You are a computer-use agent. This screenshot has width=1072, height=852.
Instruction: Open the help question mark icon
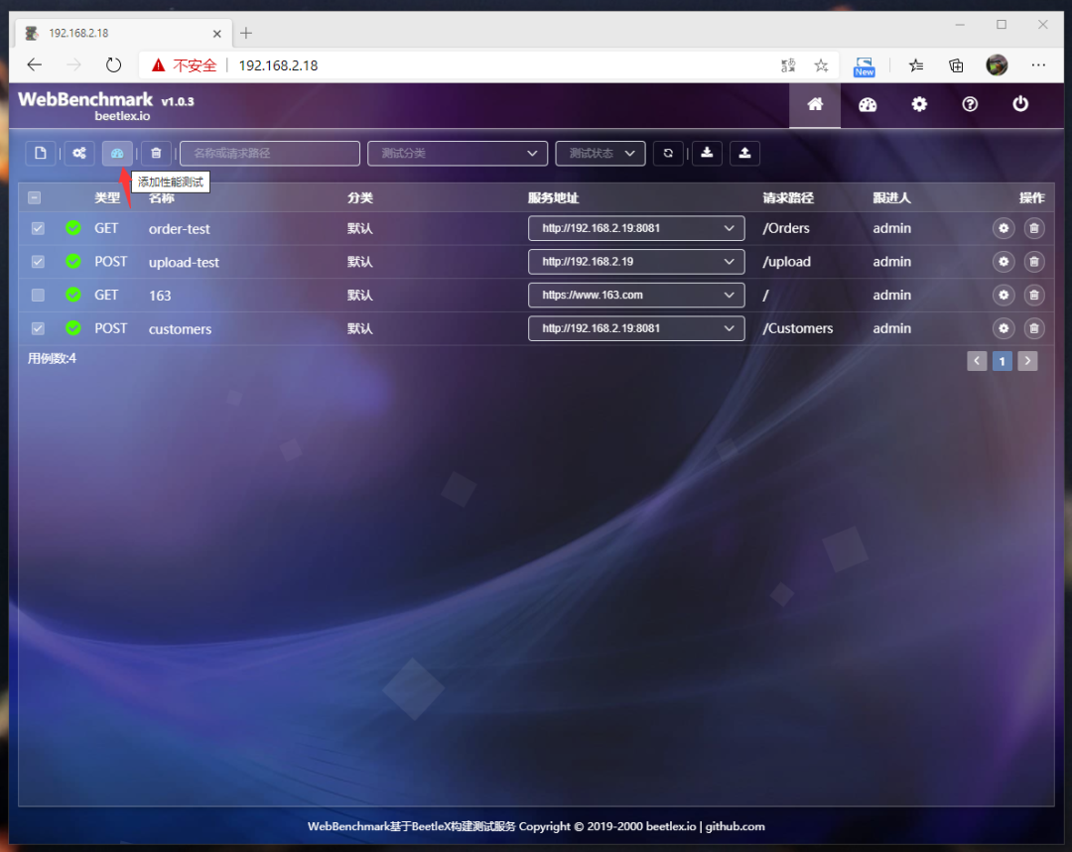[970, 104]
